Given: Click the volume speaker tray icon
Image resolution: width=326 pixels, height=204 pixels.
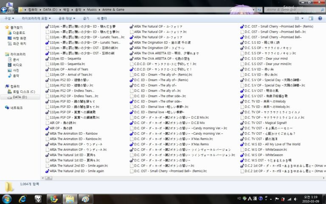Looking at the screenshot, I should [295, 199].
